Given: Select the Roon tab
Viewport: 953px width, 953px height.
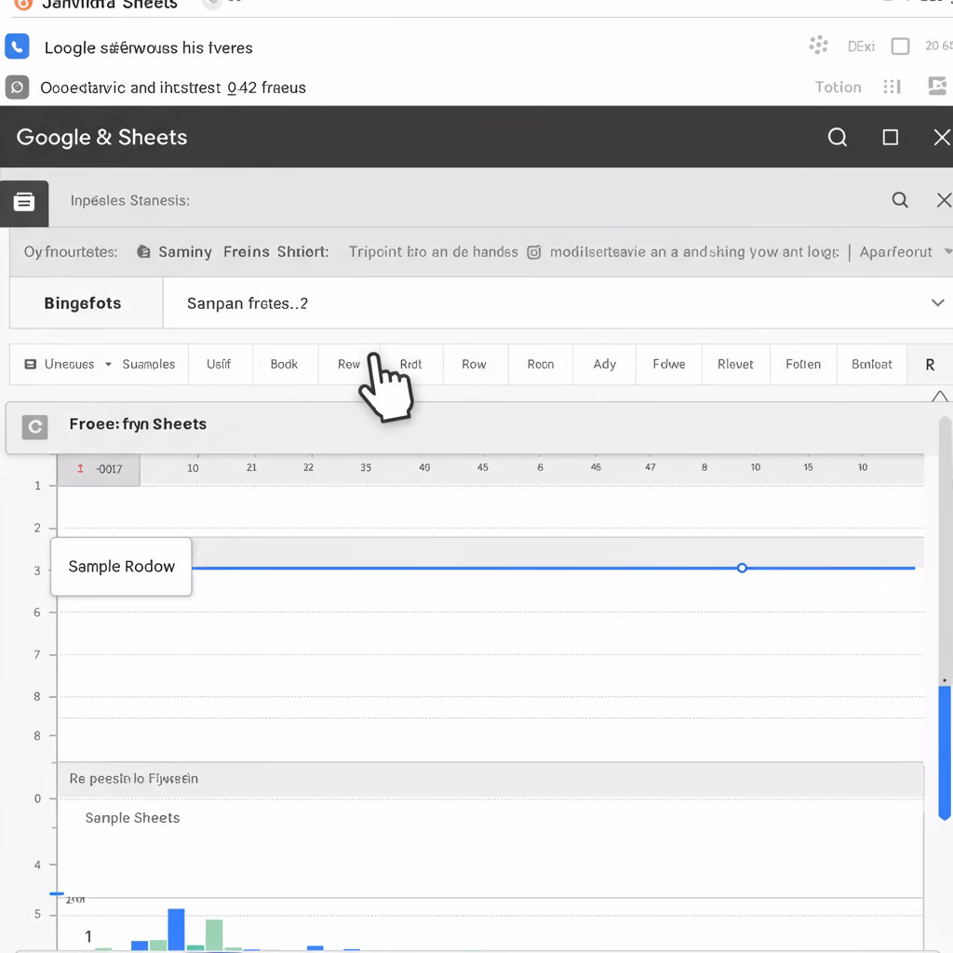Looking at the screenshot, I should pyautogui.click(x=541, y=364).
